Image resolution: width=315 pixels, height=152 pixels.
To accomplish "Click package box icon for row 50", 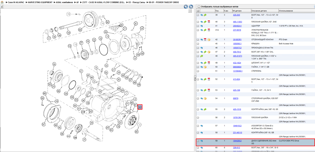I will (x=205, y=67).
